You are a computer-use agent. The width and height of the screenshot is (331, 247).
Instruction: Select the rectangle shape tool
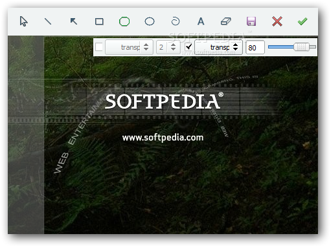99,21
